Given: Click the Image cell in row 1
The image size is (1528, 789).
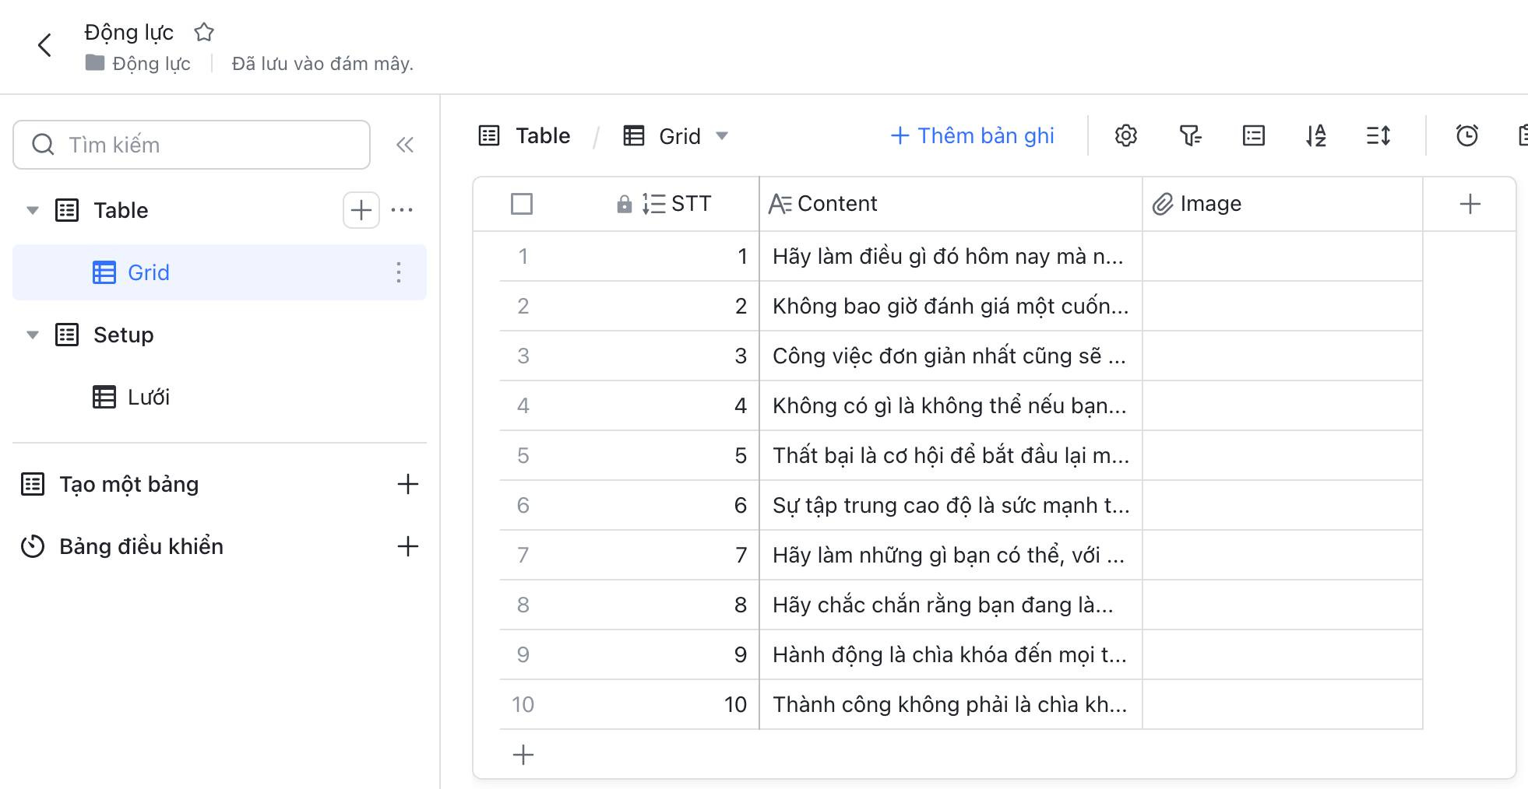Looking at the screenshot, I should [1283, 256].
